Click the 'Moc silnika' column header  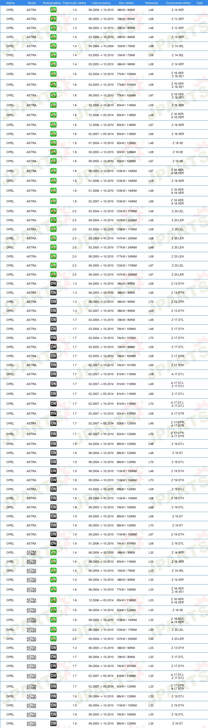coord(126,3)
